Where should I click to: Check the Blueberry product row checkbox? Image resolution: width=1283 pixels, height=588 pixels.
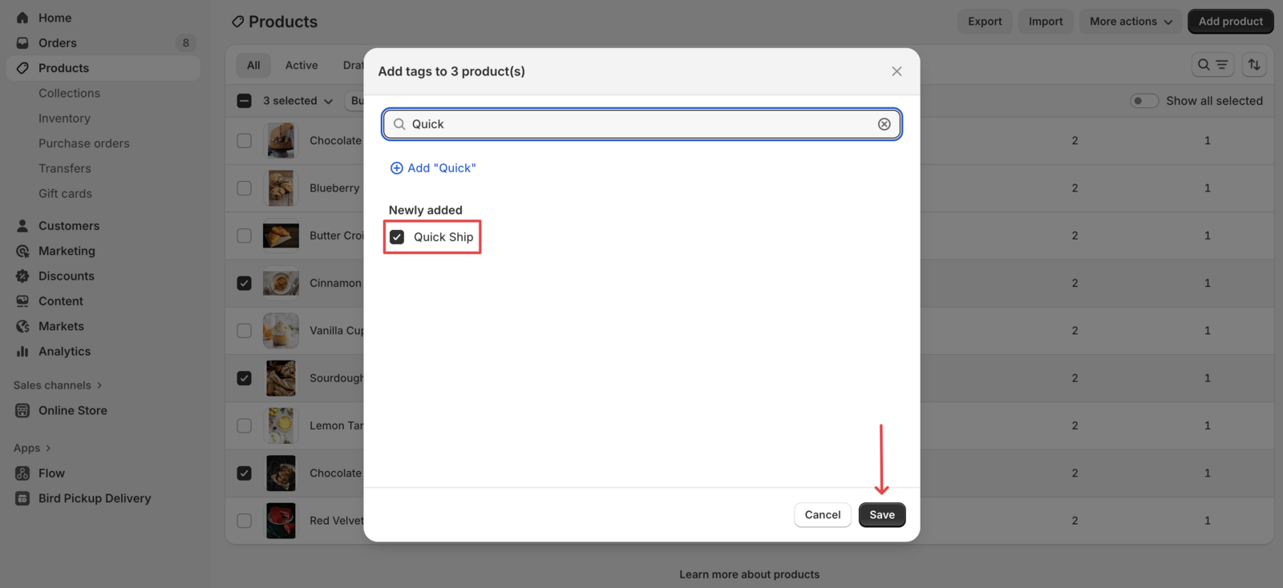pos(245,188)
